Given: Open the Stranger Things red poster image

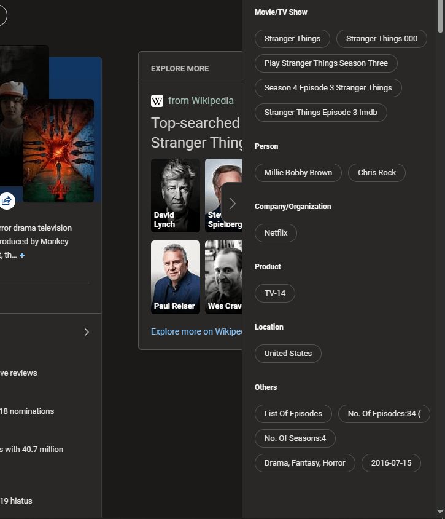Looking at the screenshot, I should (x=58, y=151).
